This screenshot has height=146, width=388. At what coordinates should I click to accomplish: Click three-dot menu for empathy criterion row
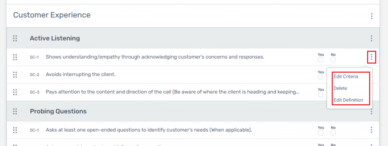pyautogui.click(x=371, y=57)
